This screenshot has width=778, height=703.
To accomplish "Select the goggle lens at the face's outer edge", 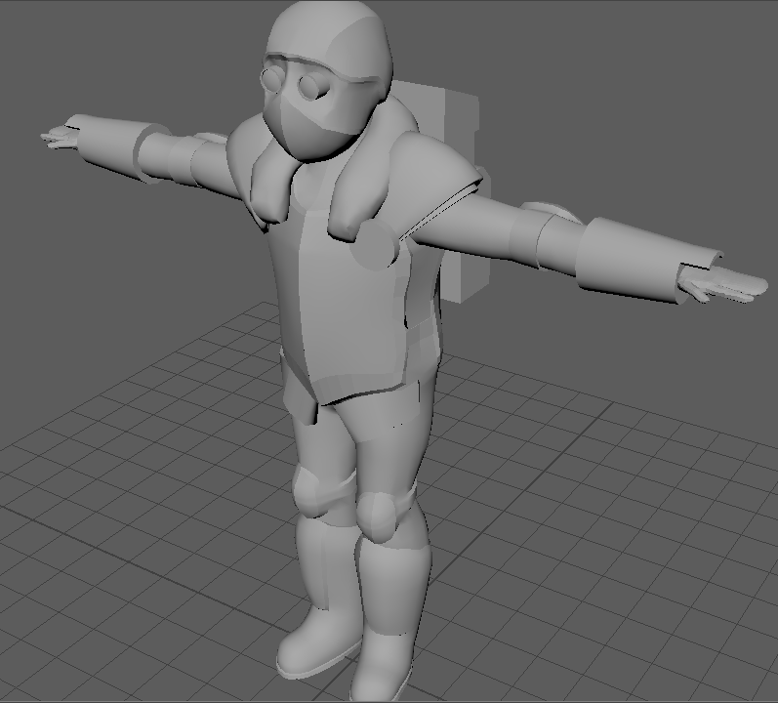I will coord(272,79).
